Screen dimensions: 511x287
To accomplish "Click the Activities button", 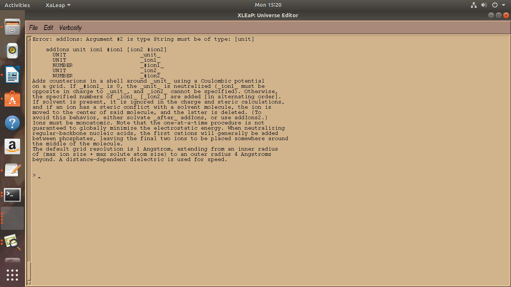I will 17,5.
